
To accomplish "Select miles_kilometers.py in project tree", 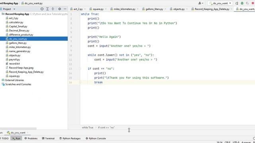I will point(20,47).
